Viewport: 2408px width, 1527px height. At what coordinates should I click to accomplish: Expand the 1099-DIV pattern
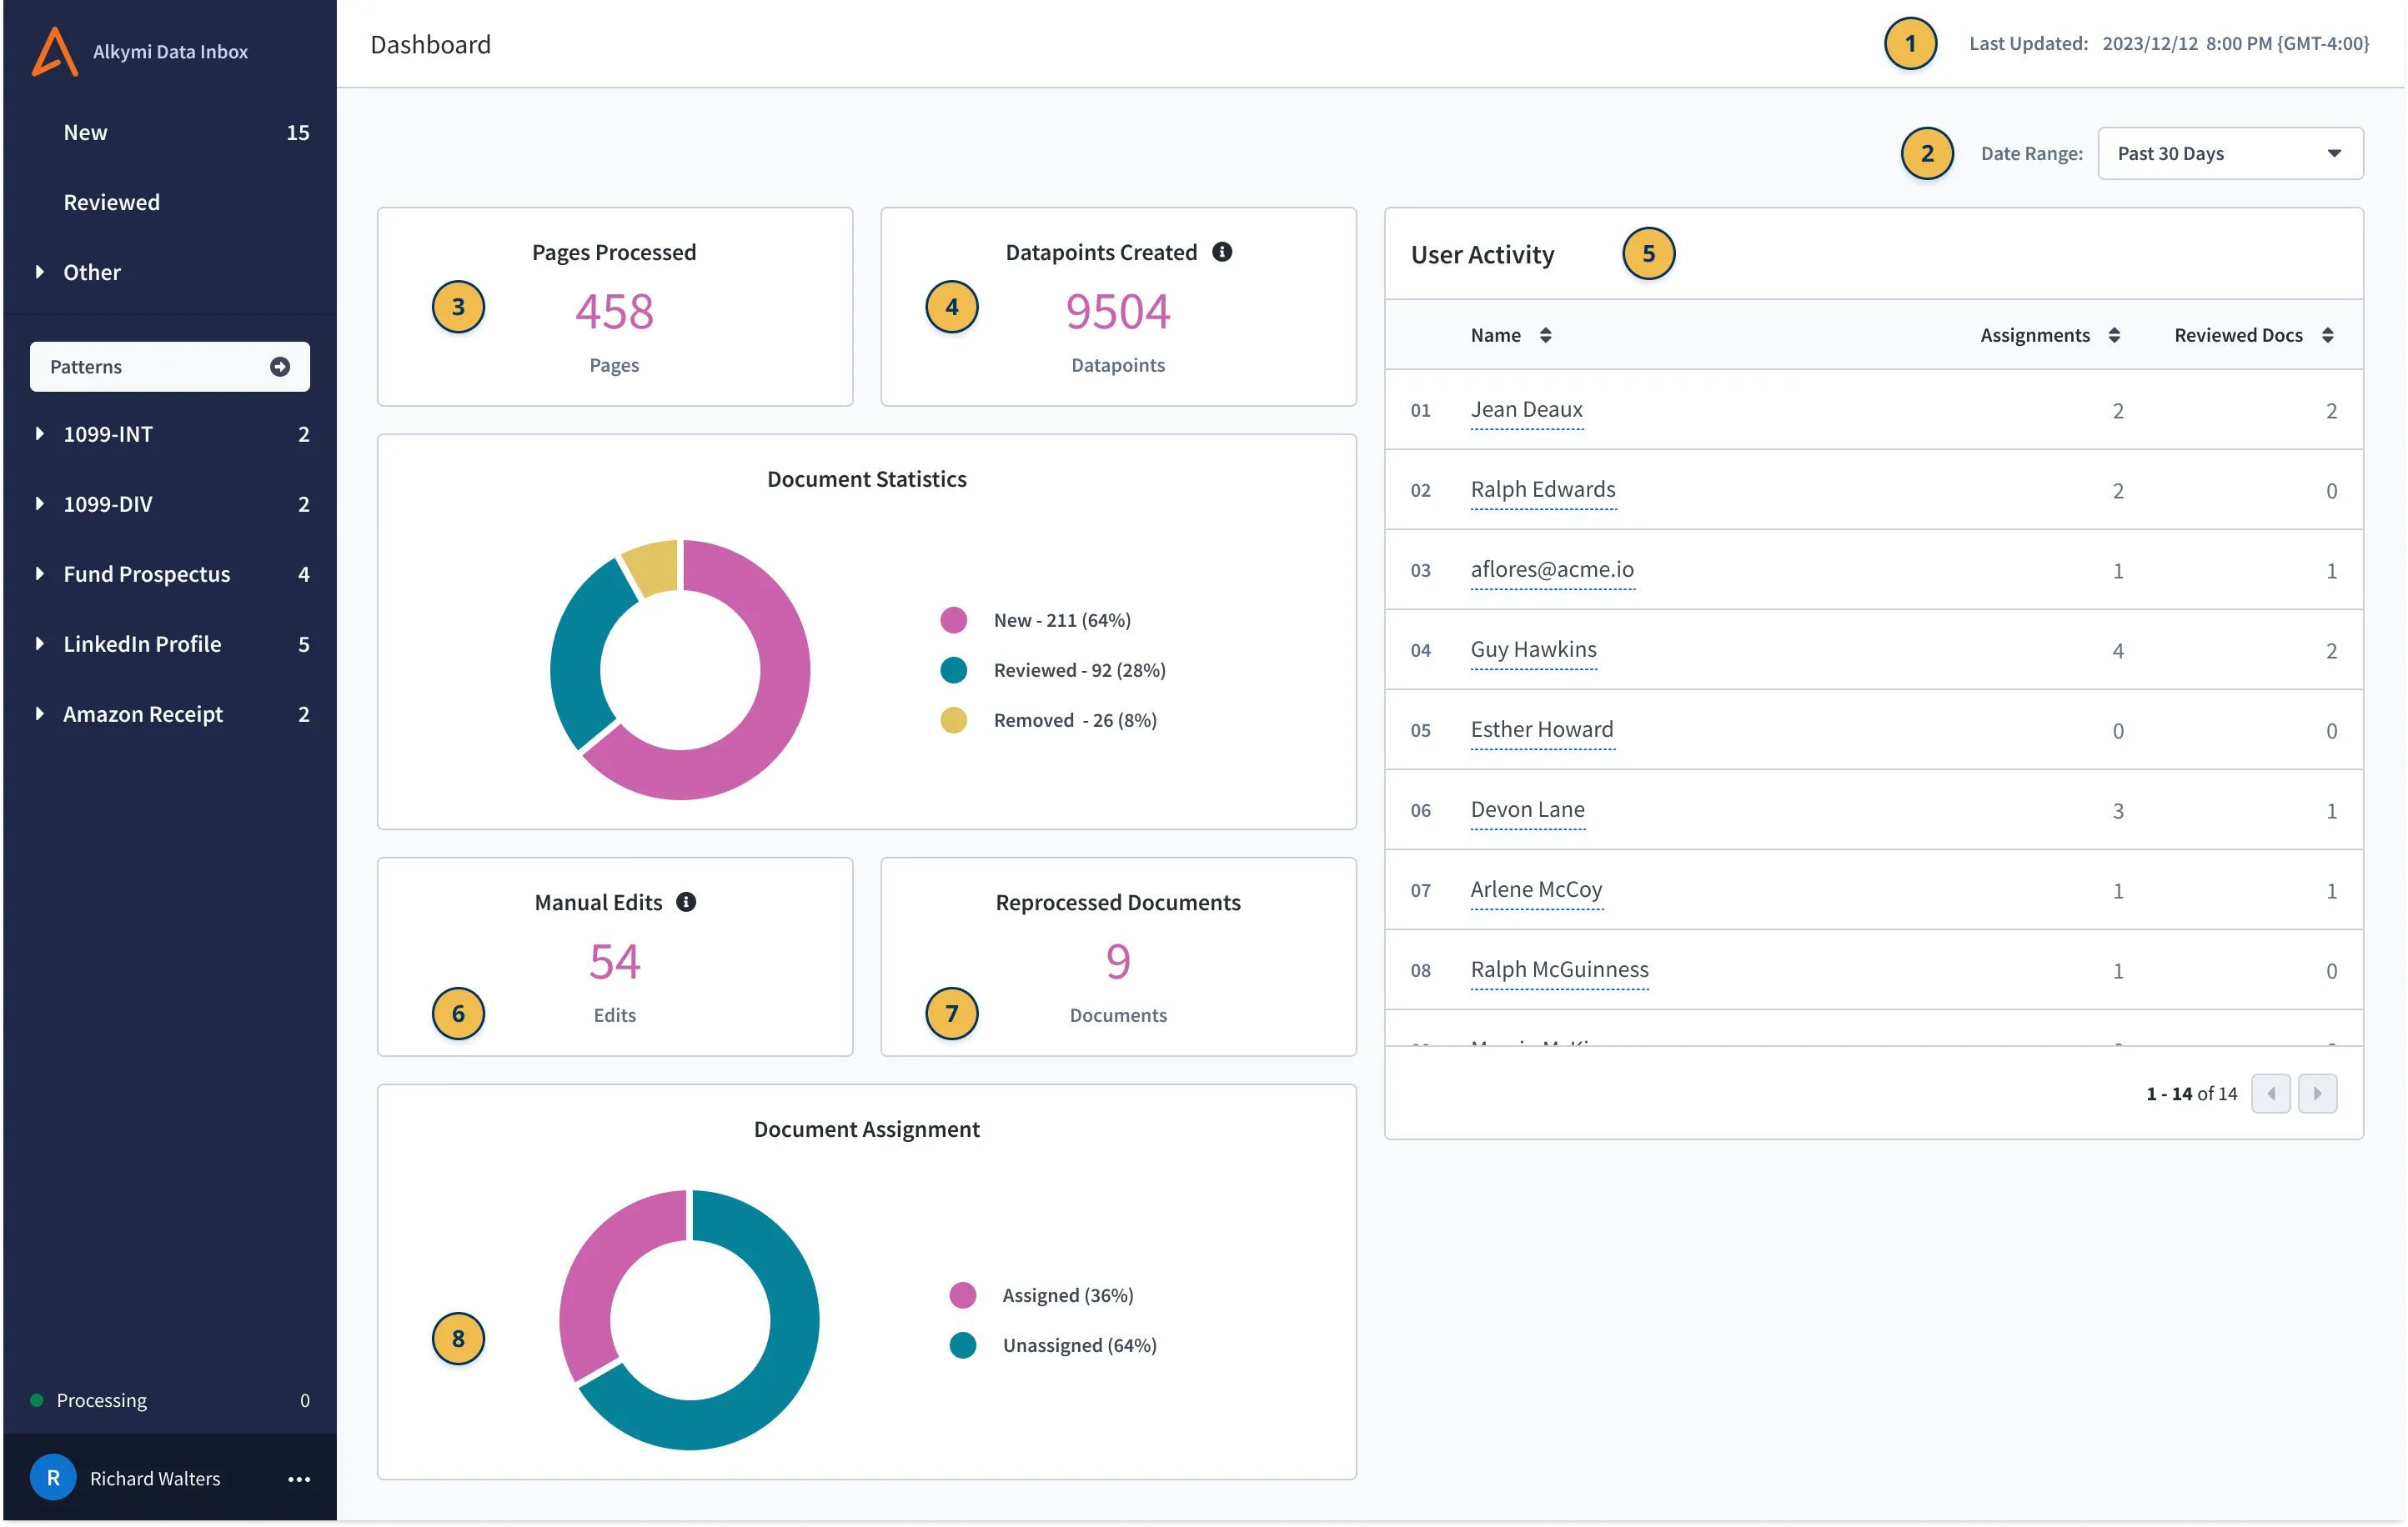39,503
